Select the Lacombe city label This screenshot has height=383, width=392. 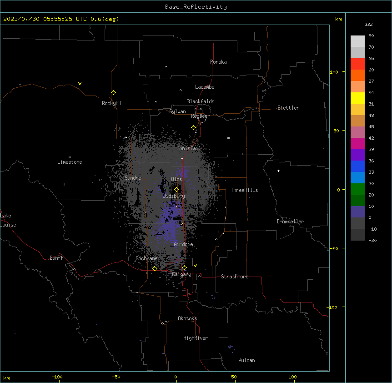205,87
